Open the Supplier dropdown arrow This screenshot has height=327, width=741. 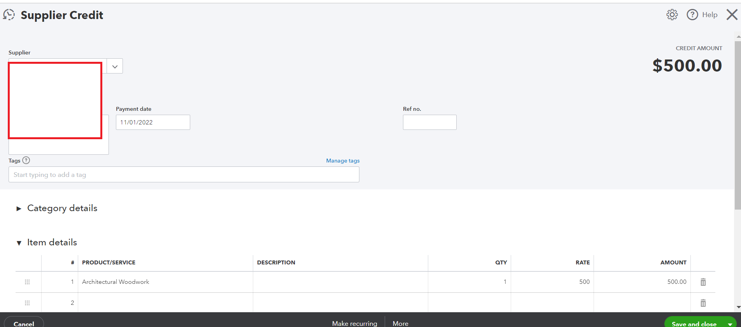click(115, 66)
